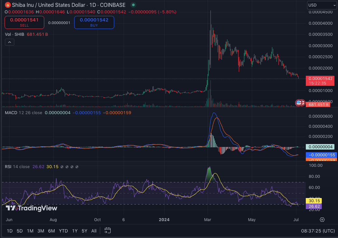Select the 6M time range

[x=51, y=231]
